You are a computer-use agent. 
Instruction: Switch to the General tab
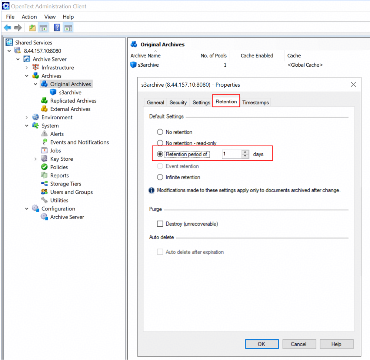[x=155, y=102]
